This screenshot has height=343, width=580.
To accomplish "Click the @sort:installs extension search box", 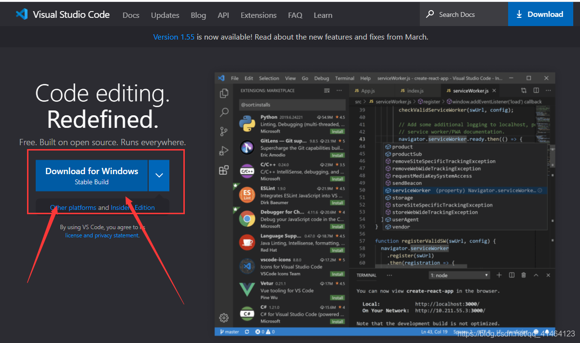I will (292, 105).
